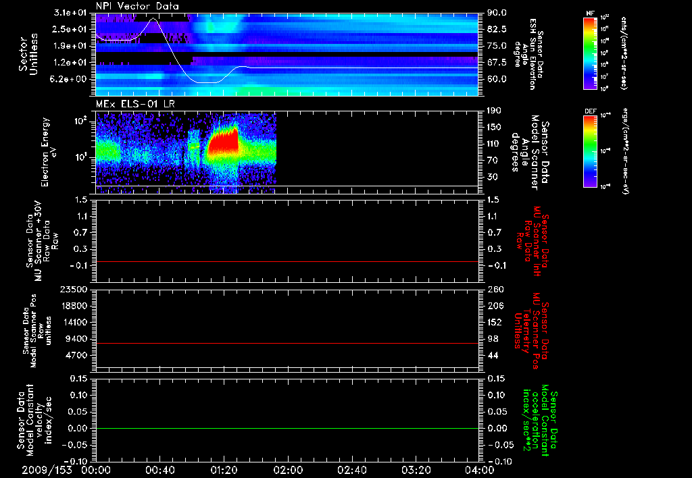Click the white elevation curve peak in the NPI panel
This screenshot has width=692, height=478.
pos(153,18)
